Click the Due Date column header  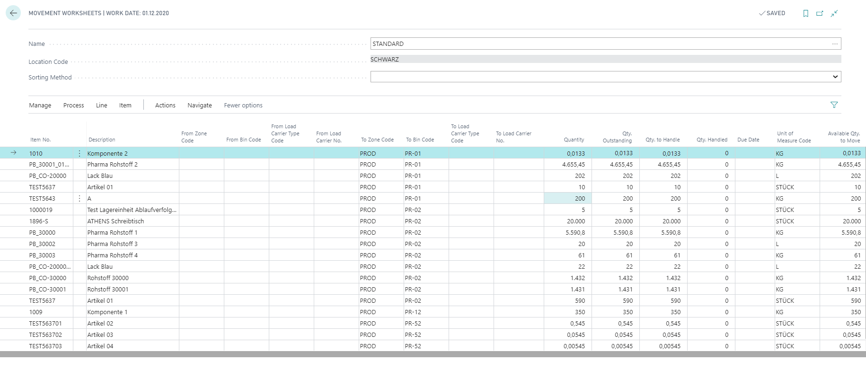pyautogui.click(x=748, y=140)
